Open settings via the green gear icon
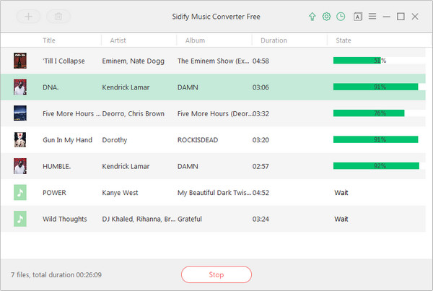433x291 pixels. click(326, 17)
